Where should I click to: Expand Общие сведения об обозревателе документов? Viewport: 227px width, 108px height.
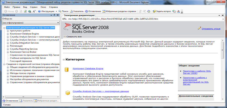(8, 67)
